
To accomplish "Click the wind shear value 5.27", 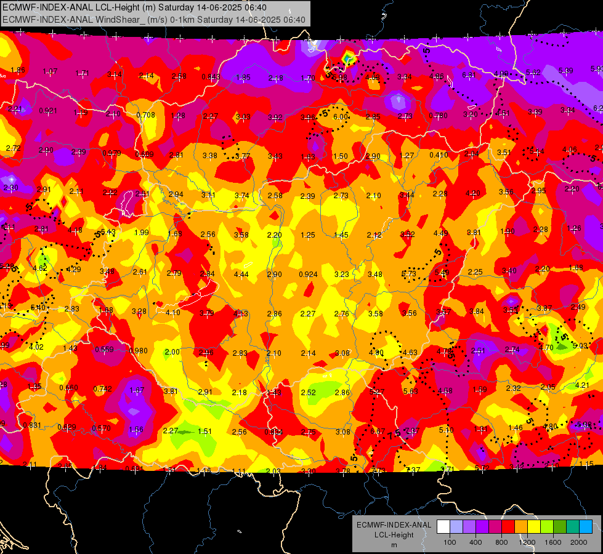I will pyautogui.click(x=377, y=392).
